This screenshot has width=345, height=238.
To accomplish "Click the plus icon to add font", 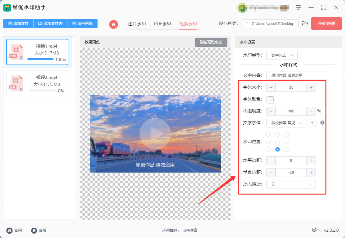I will pos(312,123).
